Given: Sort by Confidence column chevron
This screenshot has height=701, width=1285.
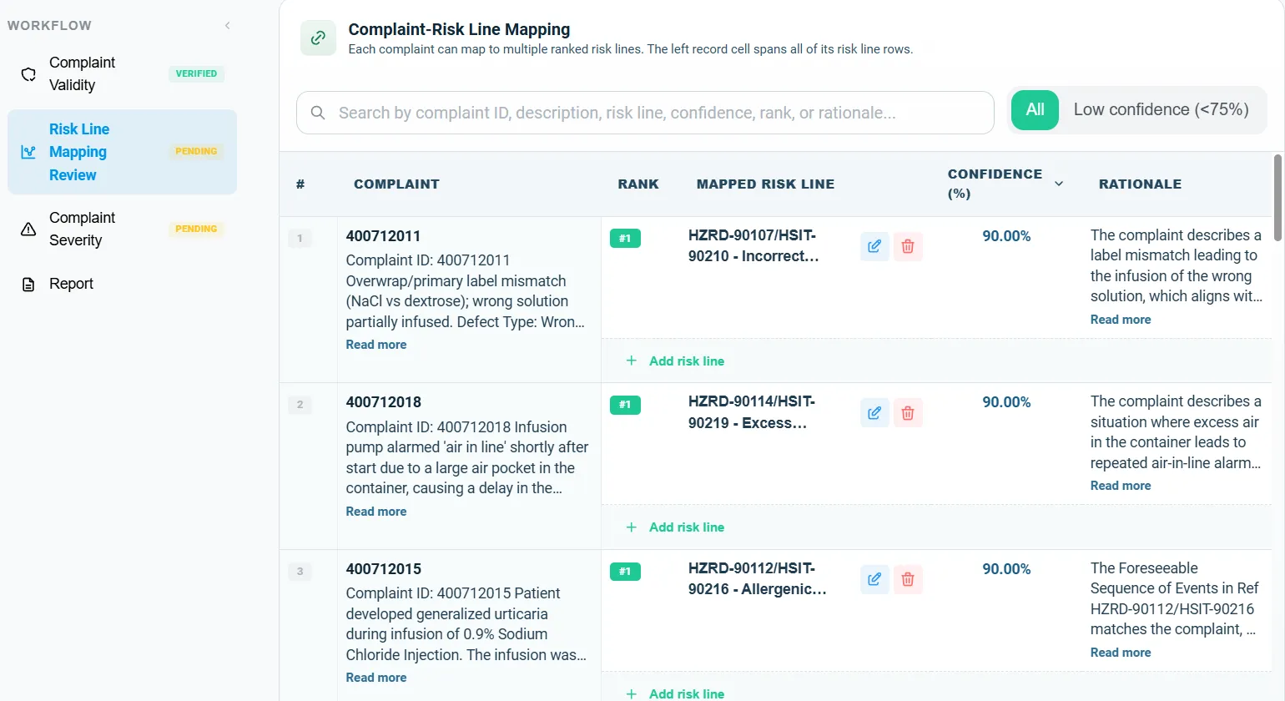Looking at the screenshot, I should pos(1059,184).
